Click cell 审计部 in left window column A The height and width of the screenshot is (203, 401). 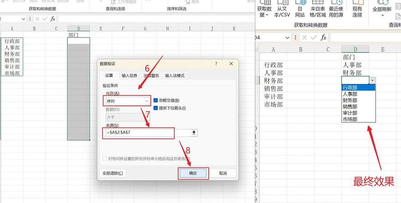(12, 67)
